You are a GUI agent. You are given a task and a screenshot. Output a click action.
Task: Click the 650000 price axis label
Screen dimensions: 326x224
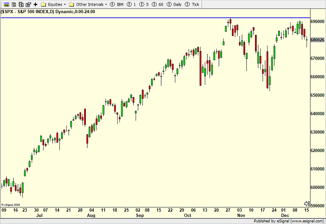tap(317, 95)
